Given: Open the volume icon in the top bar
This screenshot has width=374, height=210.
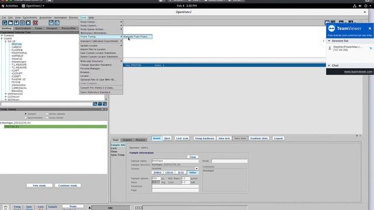Looking at the screenshot, I should 360,6.
